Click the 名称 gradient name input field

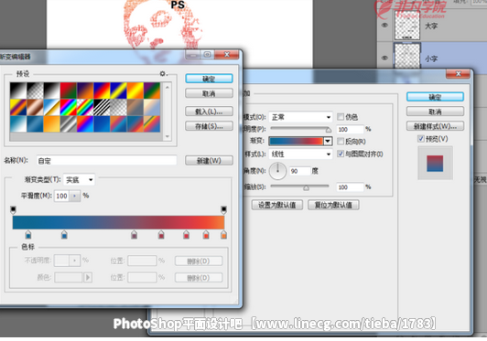coord(106,161)
